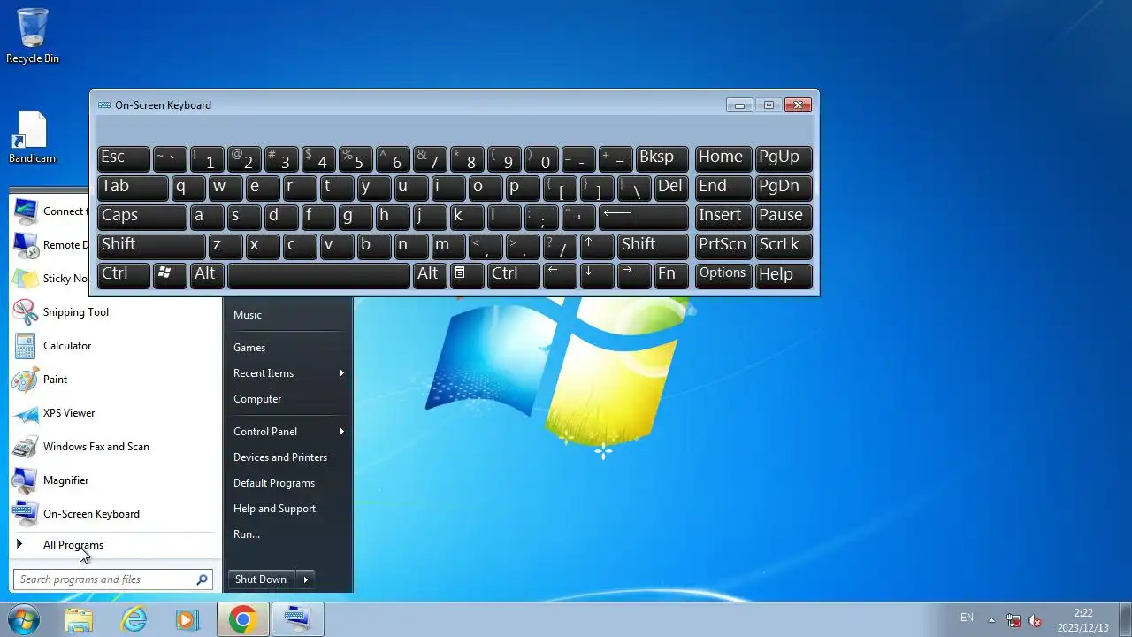Click the Shut Down button
1132x637 pixels.
(x=261, y=579)
